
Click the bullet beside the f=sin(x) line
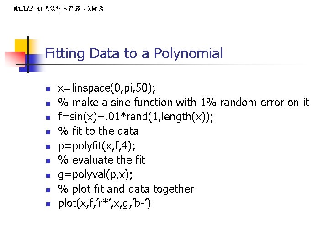pos(48,118)
